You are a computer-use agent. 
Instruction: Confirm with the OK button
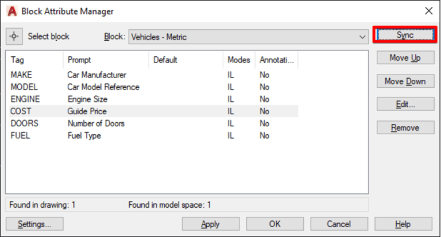pos(275,224)
